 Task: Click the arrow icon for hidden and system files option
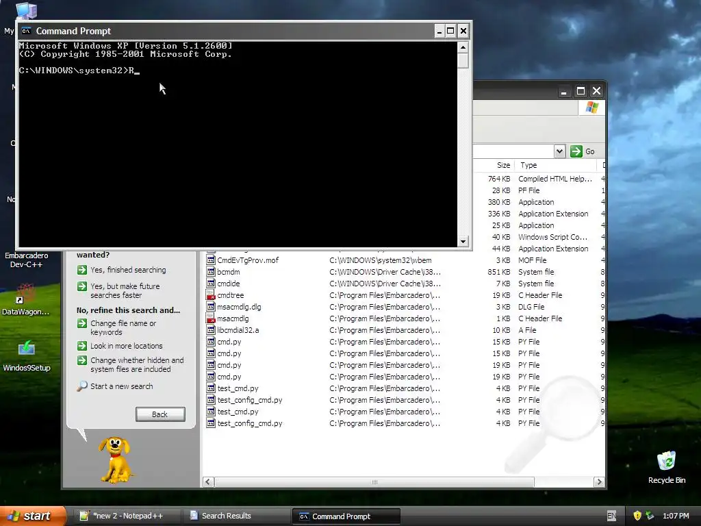[x=82, y=360]
